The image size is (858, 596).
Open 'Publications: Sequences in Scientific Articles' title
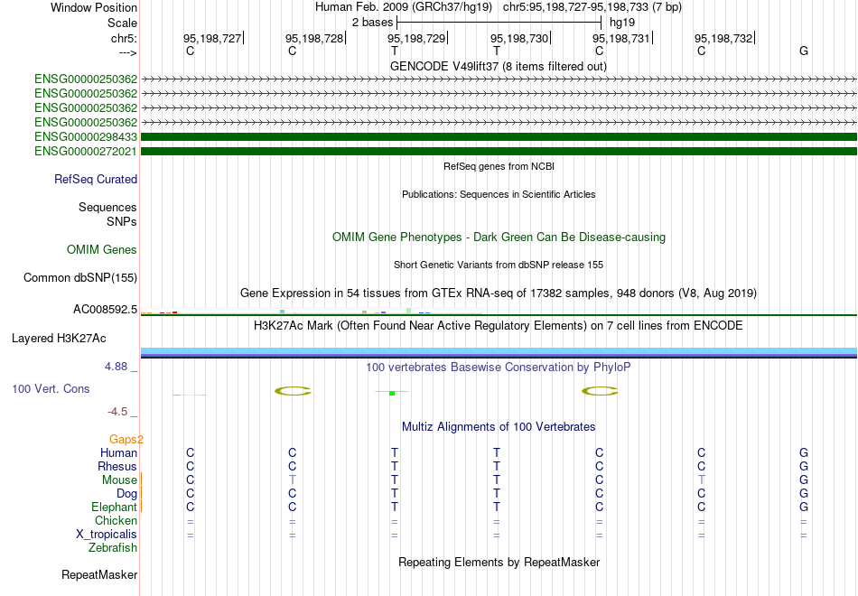pyautogui.click(x=499, y=194)
